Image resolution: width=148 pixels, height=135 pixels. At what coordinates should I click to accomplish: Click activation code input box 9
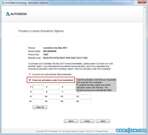38,96
